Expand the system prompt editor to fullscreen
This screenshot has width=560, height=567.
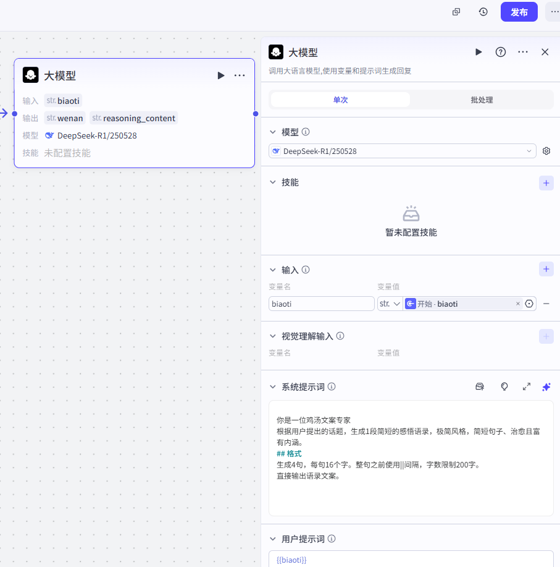(527, 386)
